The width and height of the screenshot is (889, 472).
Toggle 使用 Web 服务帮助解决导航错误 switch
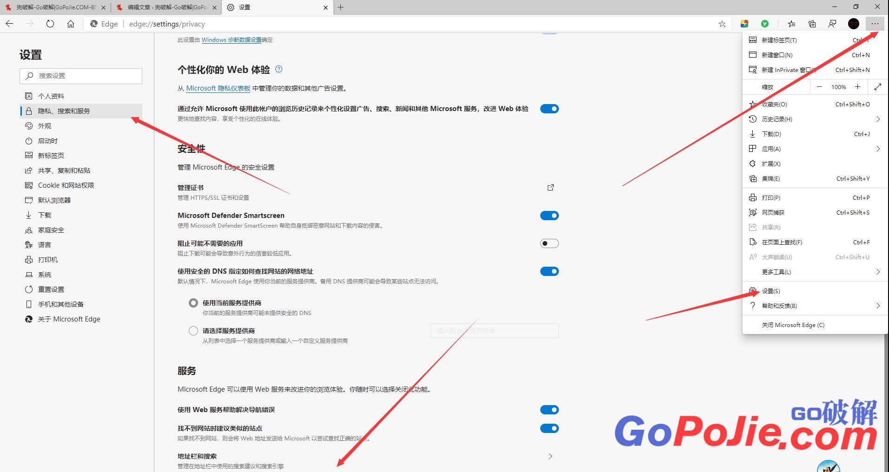pyautogui.click(x=549, y=410)
